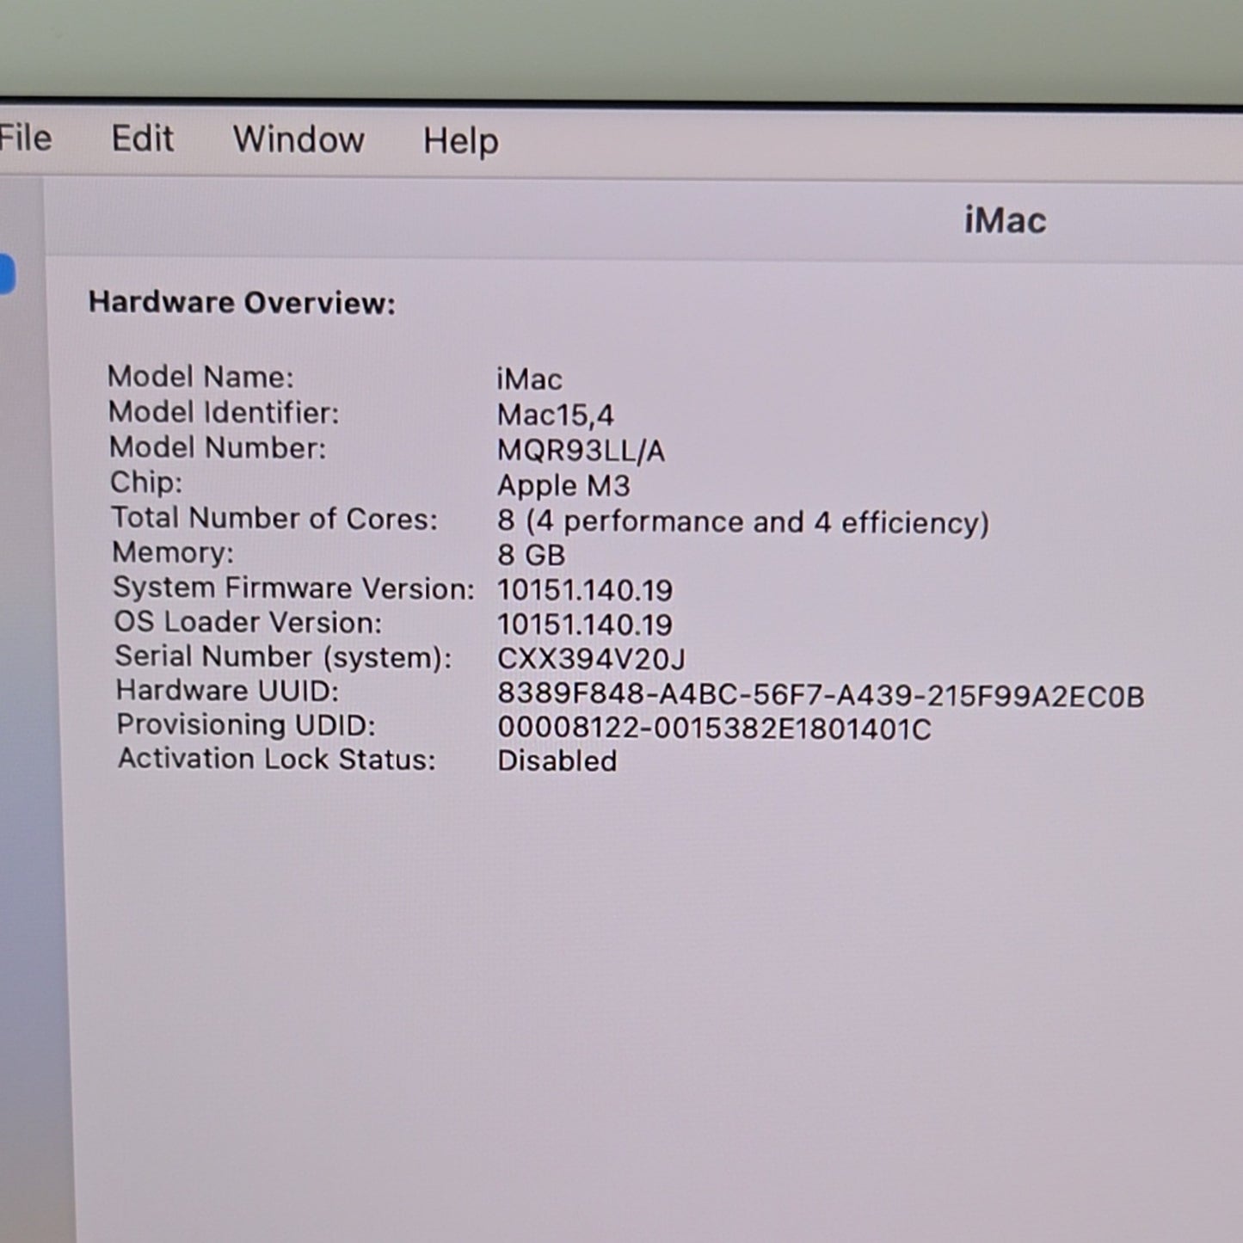This screenshot has height=1243, width=1243.
Task: Open the File menu
Action: [x=26, y=138]
